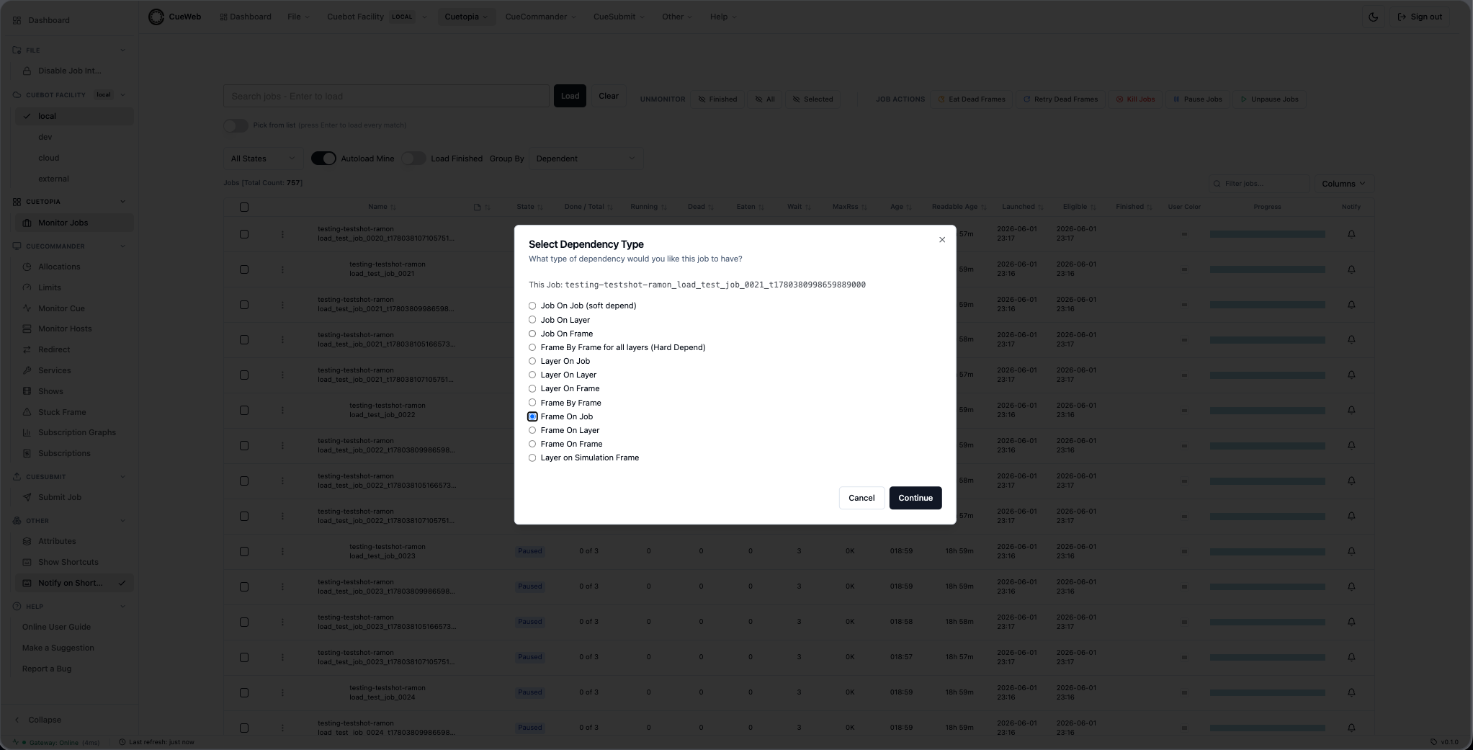The height and width of the screenshot is (750, 1473).
Task: Open the All States dropdown
Action: point(263,159)
